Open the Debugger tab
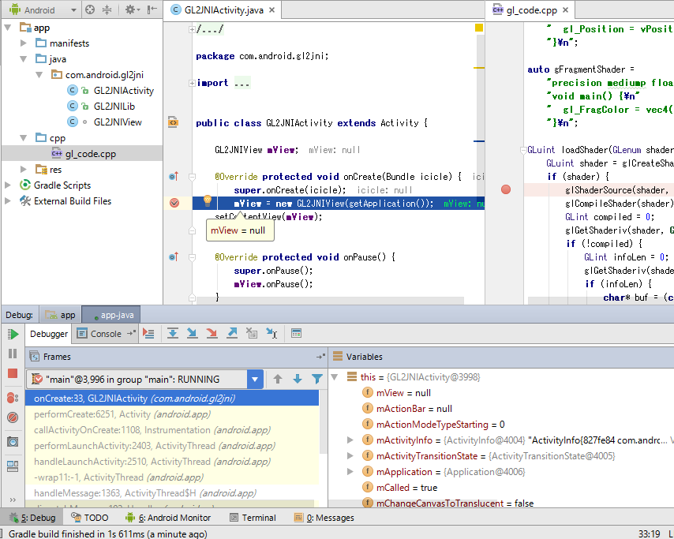 [49, 334]
